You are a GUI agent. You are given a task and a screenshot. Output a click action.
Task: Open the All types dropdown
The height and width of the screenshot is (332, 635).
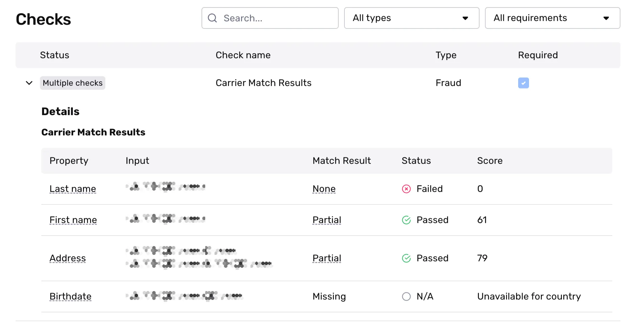411,18
